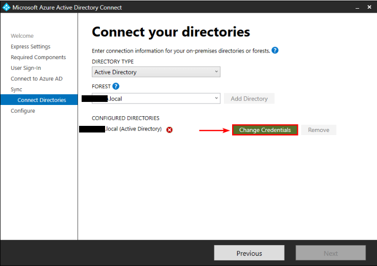This screenshot has width=377, height=266.
Task: Click the 'DIRECTORY TYPE' label
Action: tap(113, 62)
